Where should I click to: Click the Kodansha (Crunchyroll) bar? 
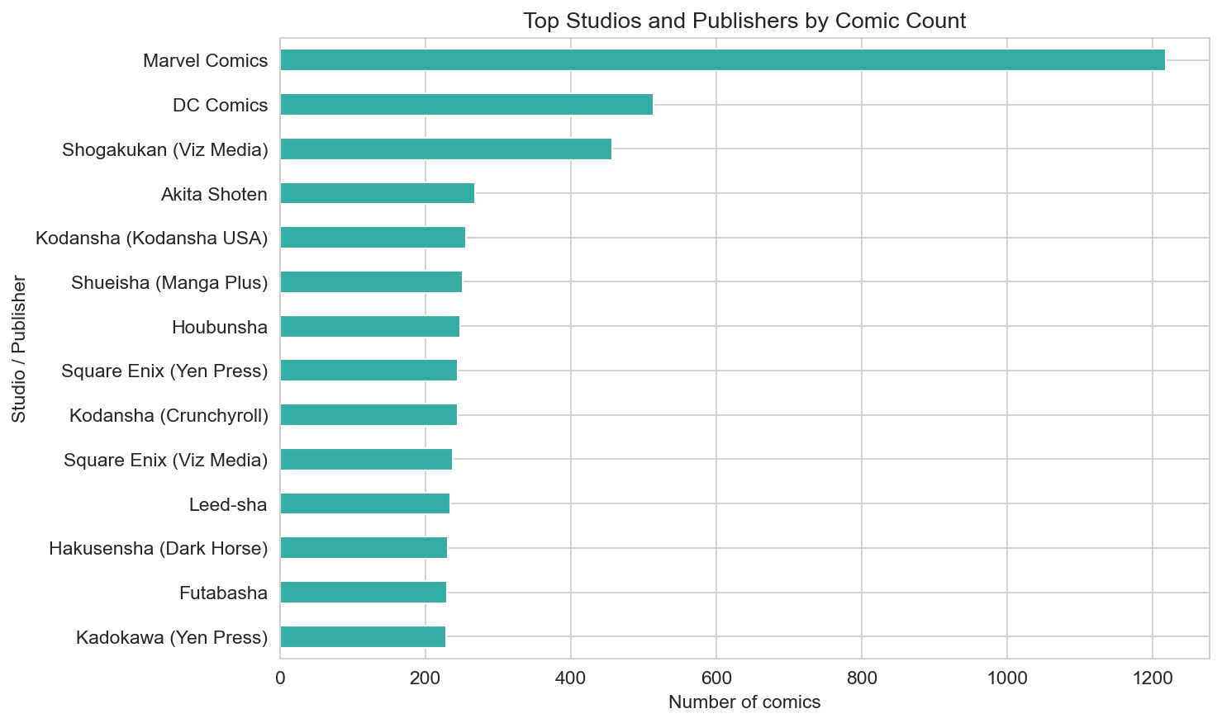pos(369,416)
